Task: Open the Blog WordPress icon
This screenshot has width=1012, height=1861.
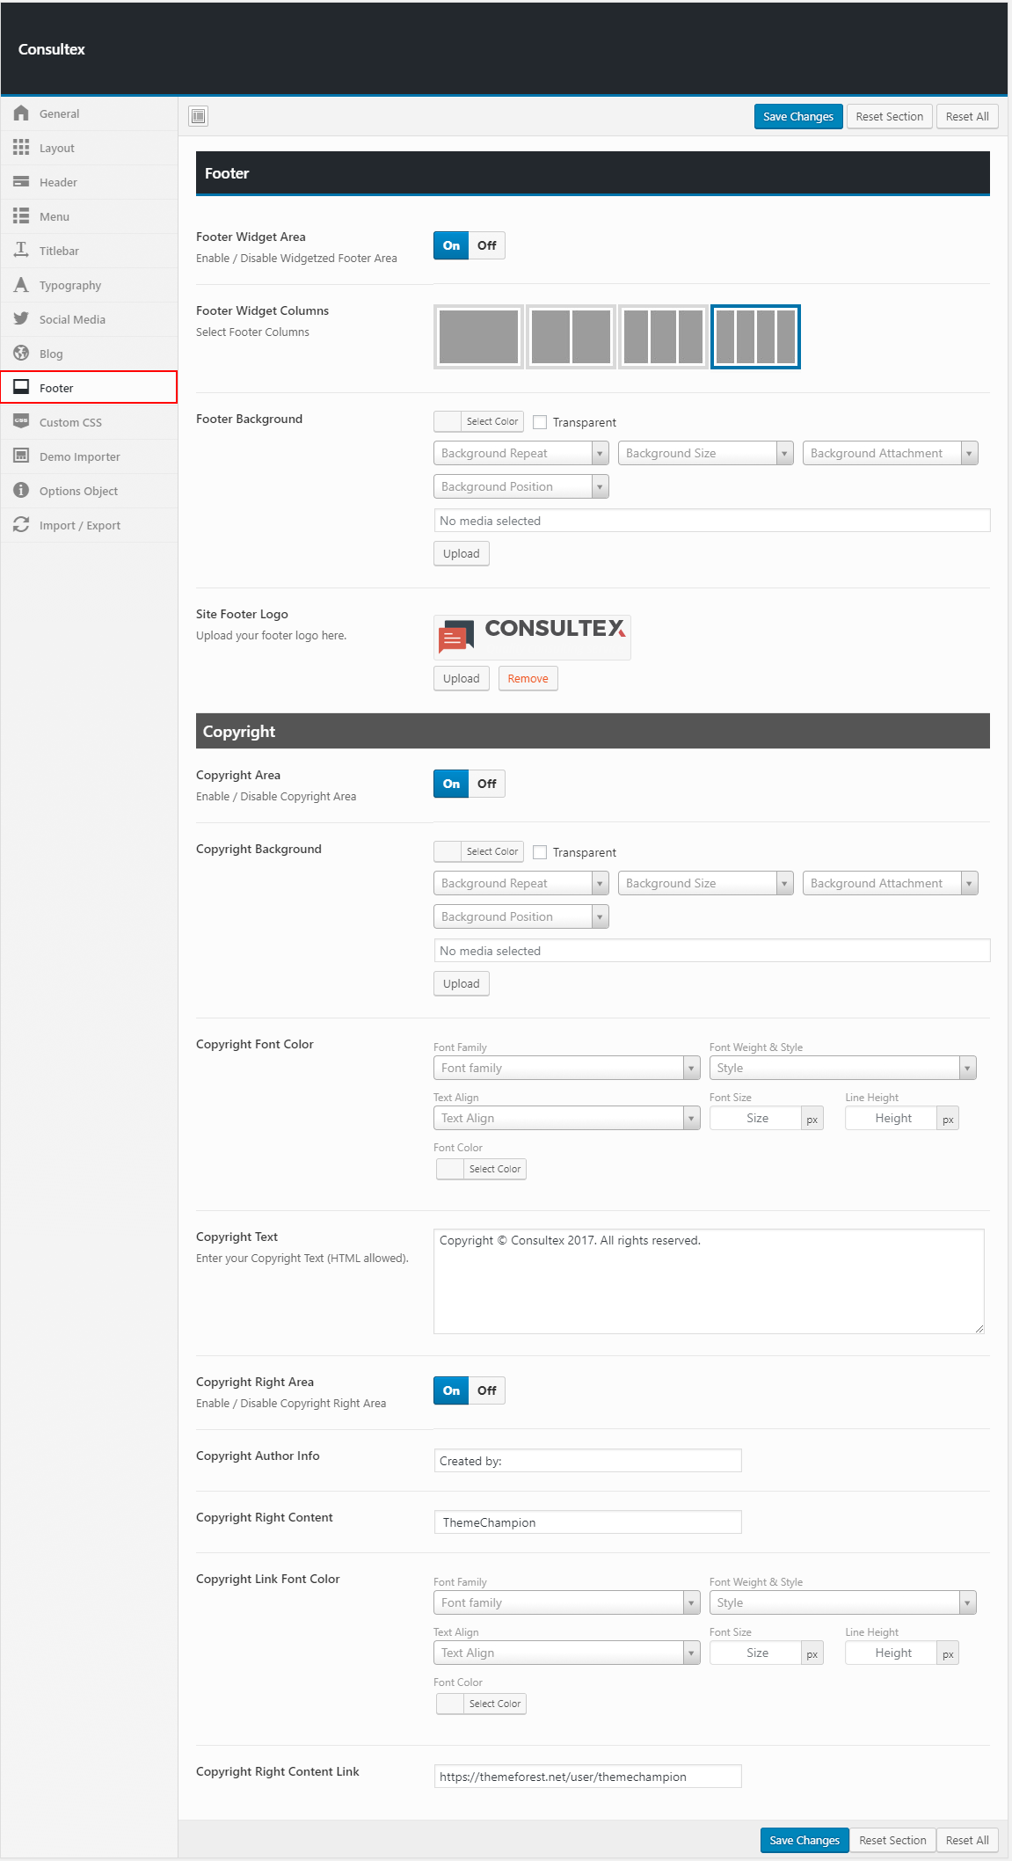Action: [21, 354]
